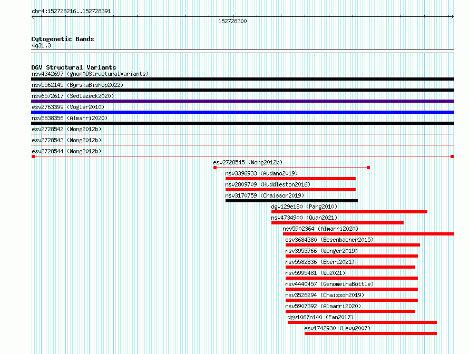Click nsv5582836 Ebert2021 label

(320, 262)
